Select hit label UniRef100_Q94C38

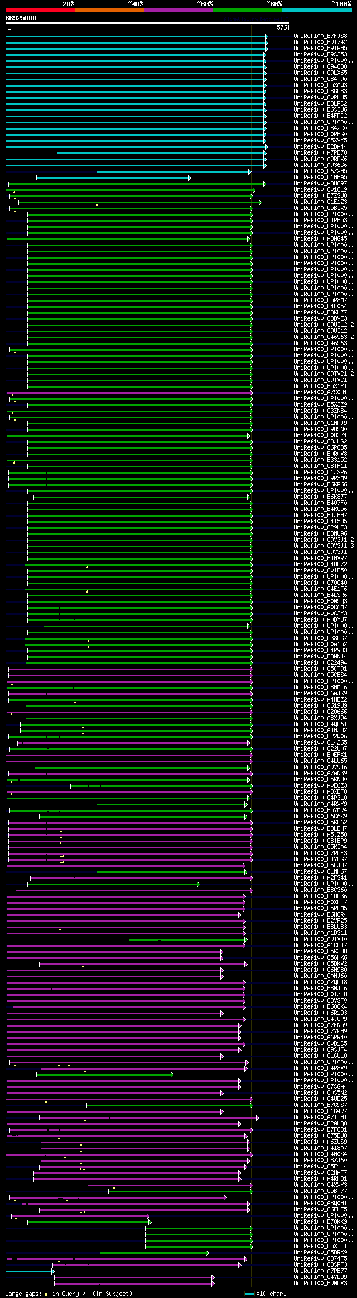coord(320,67)
